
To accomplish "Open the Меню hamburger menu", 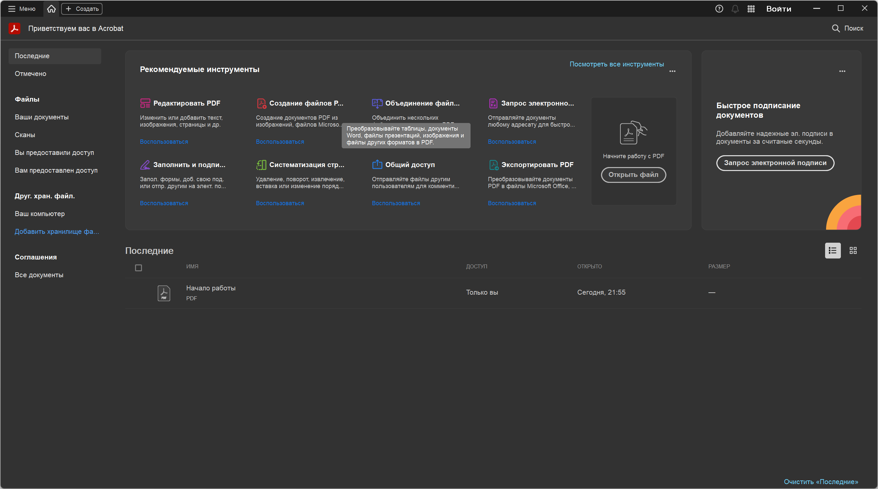I will point(22,9).
